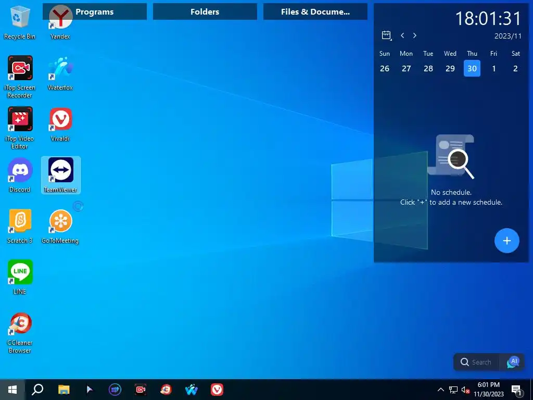Add a new schedule with plus button
Image resolution: width=533 pixels, height=400 pixels.
(507, 241)
